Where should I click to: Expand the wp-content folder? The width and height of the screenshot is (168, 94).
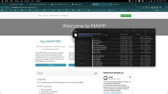(x=92, y=51)
